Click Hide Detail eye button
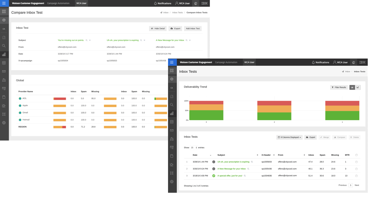Viewport: 383px width, 213px height. point(158,28)
